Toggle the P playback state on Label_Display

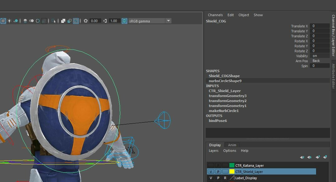tap(218, 178)
